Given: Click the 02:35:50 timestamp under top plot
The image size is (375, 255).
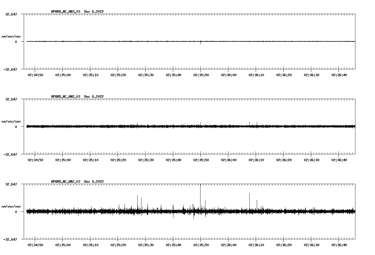Looking at the screenshot, I should (x=201, y=75).
